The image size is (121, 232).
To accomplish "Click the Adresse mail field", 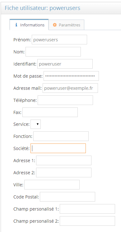I will 70,88.
